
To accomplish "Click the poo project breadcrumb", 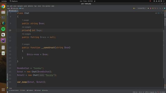I will click(x=9, y=8).
